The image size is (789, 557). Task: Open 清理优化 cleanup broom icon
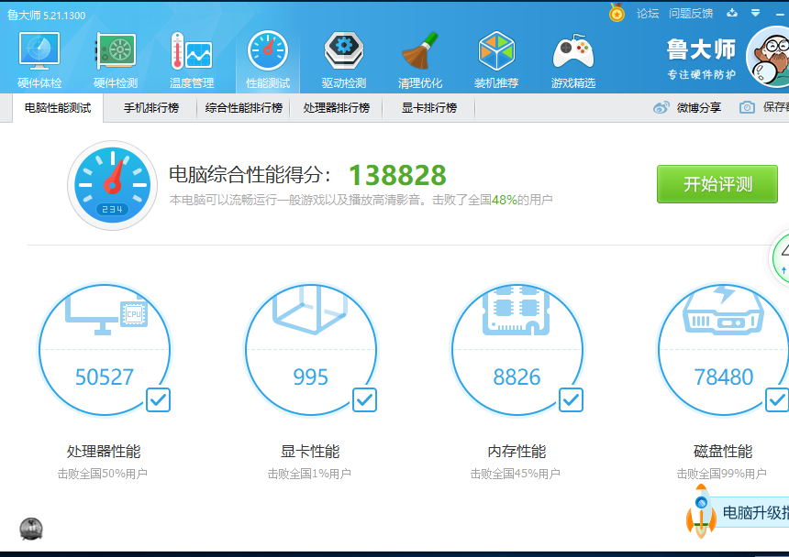[x=420, y=50]
